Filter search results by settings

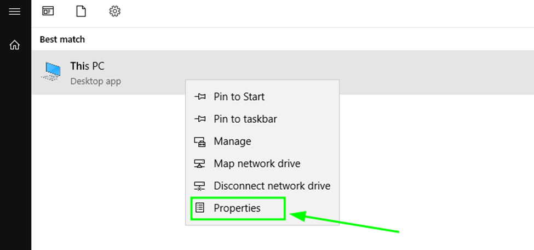114,11
